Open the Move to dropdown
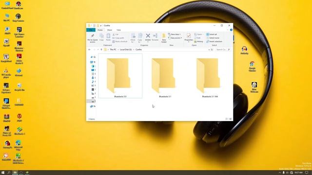This screenshot has width=312, height=175. coord(133,38)
